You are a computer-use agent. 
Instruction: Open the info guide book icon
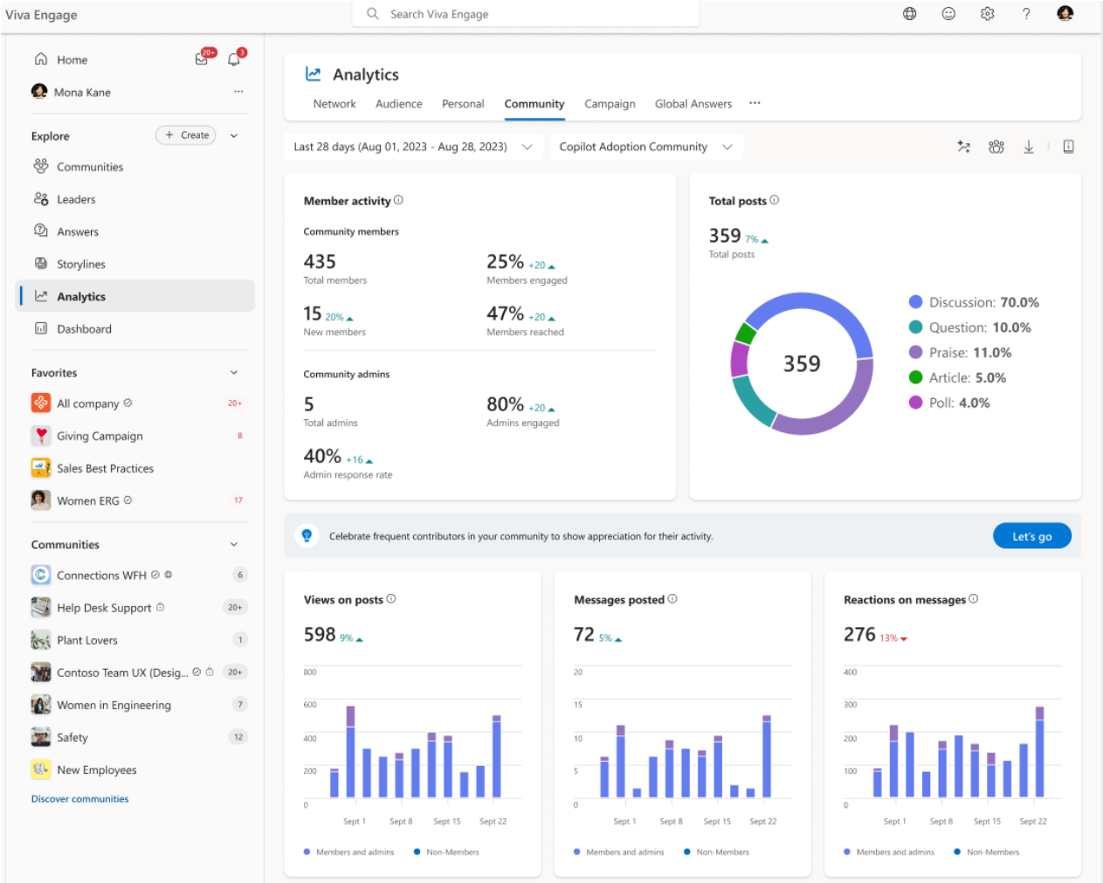[1068, 147]
